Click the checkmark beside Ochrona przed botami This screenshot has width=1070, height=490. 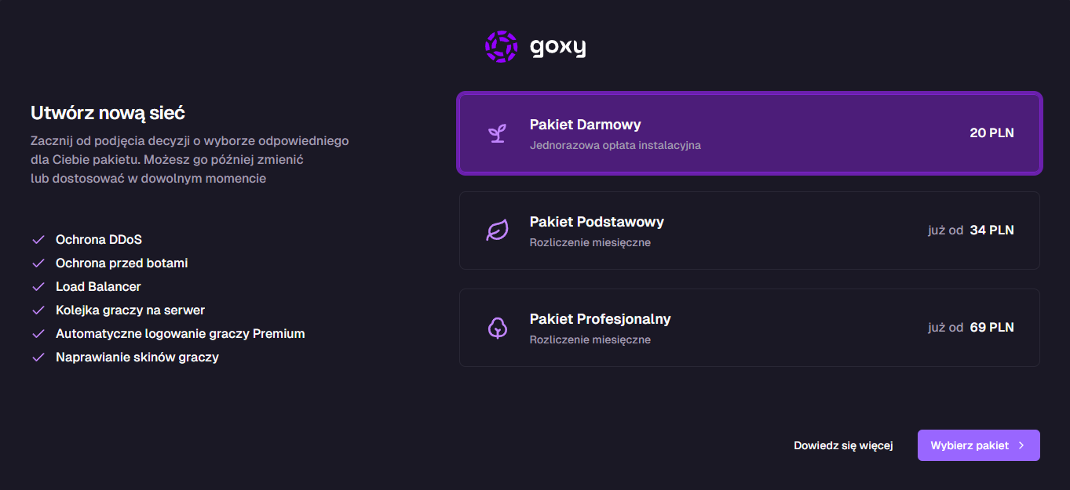pyautogui.click(x=38, y=263)
